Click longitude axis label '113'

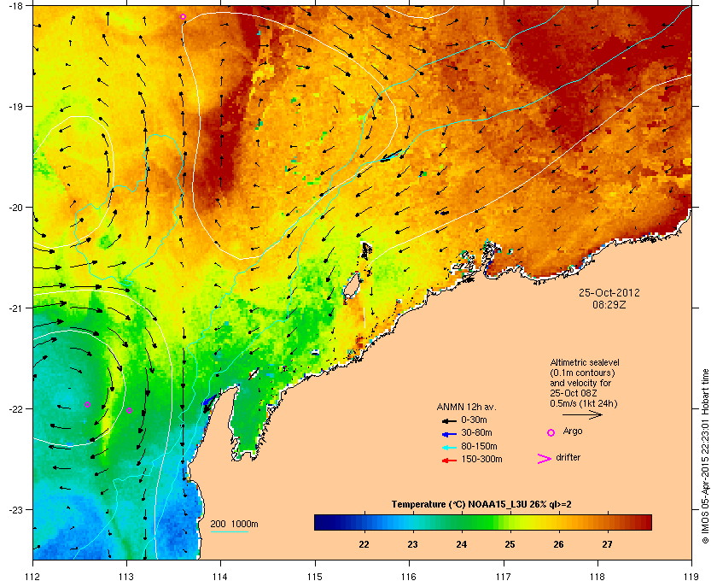tap(126, 577)
